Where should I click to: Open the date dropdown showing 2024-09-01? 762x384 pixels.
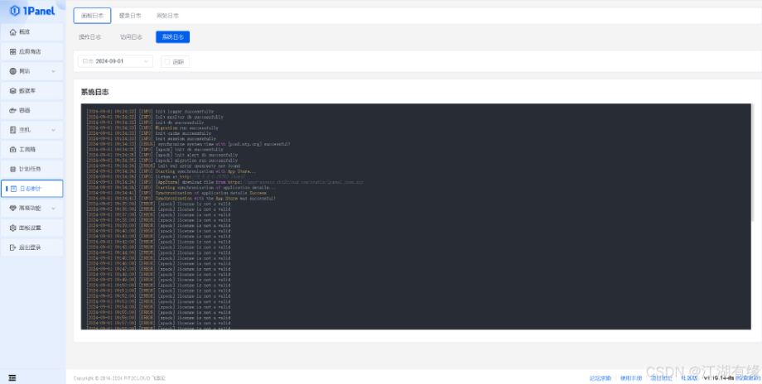(x=115, y=61)
